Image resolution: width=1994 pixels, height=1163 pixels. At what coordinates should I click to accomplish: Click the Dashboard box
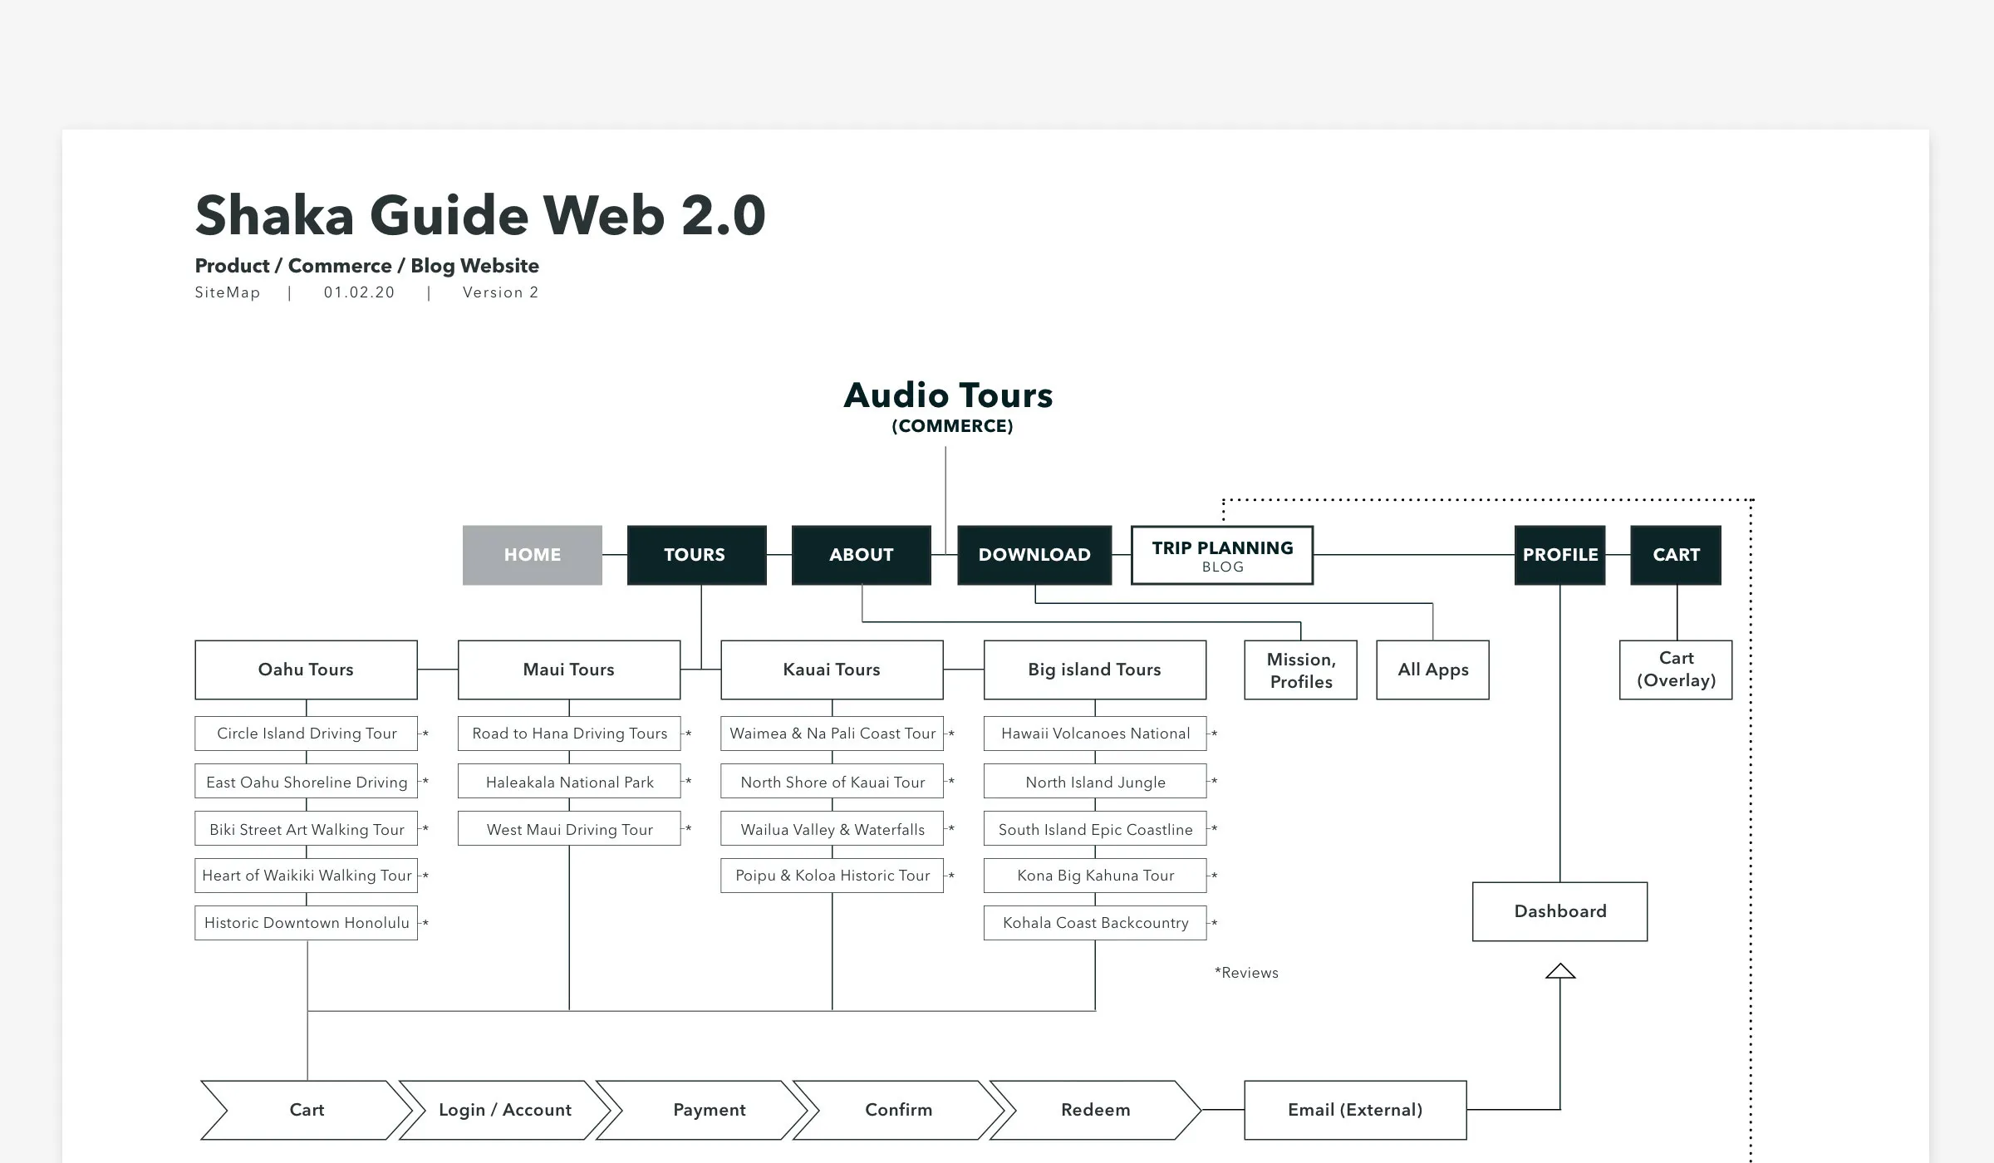1559,911
